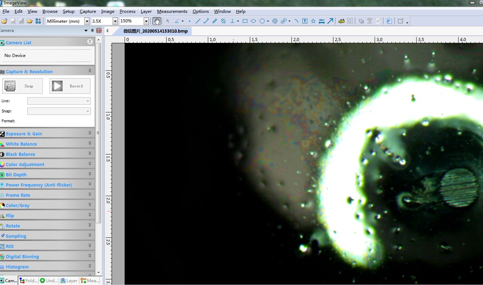The width and height of the screenshot is (483, 285).
Task: Open the Millimeter unit dropdown
Action: (x=87, y=21)
